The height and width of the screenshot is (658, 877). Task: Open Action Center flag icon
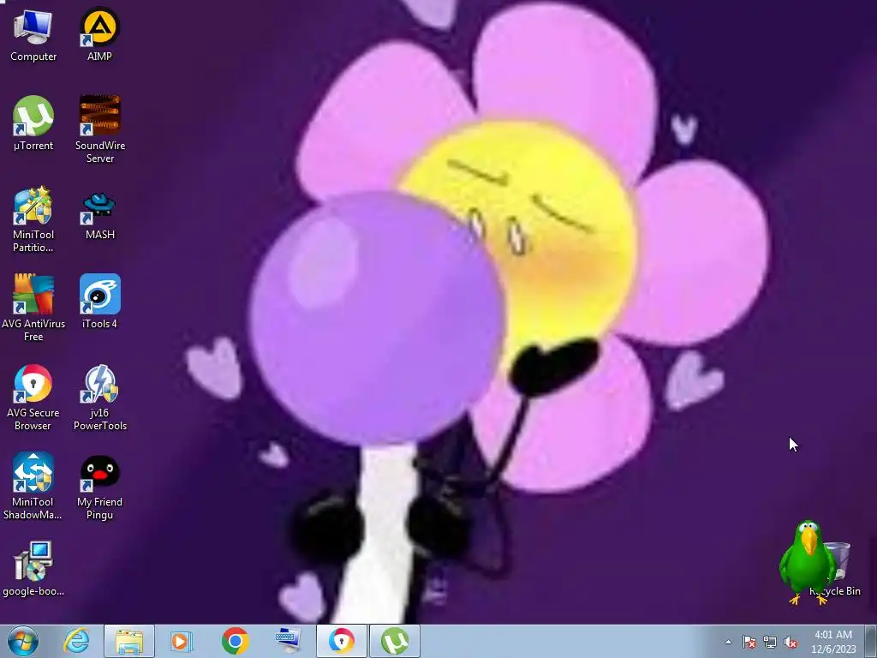tap(749, 643)
